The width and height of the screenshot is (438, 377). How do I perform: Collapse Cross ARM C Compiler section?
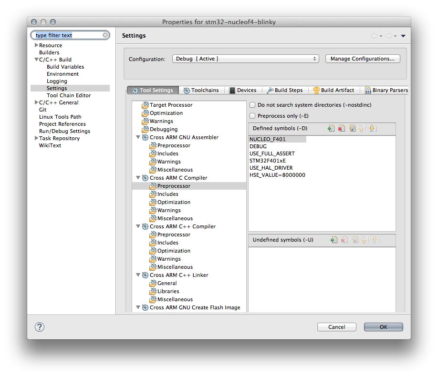138,178
